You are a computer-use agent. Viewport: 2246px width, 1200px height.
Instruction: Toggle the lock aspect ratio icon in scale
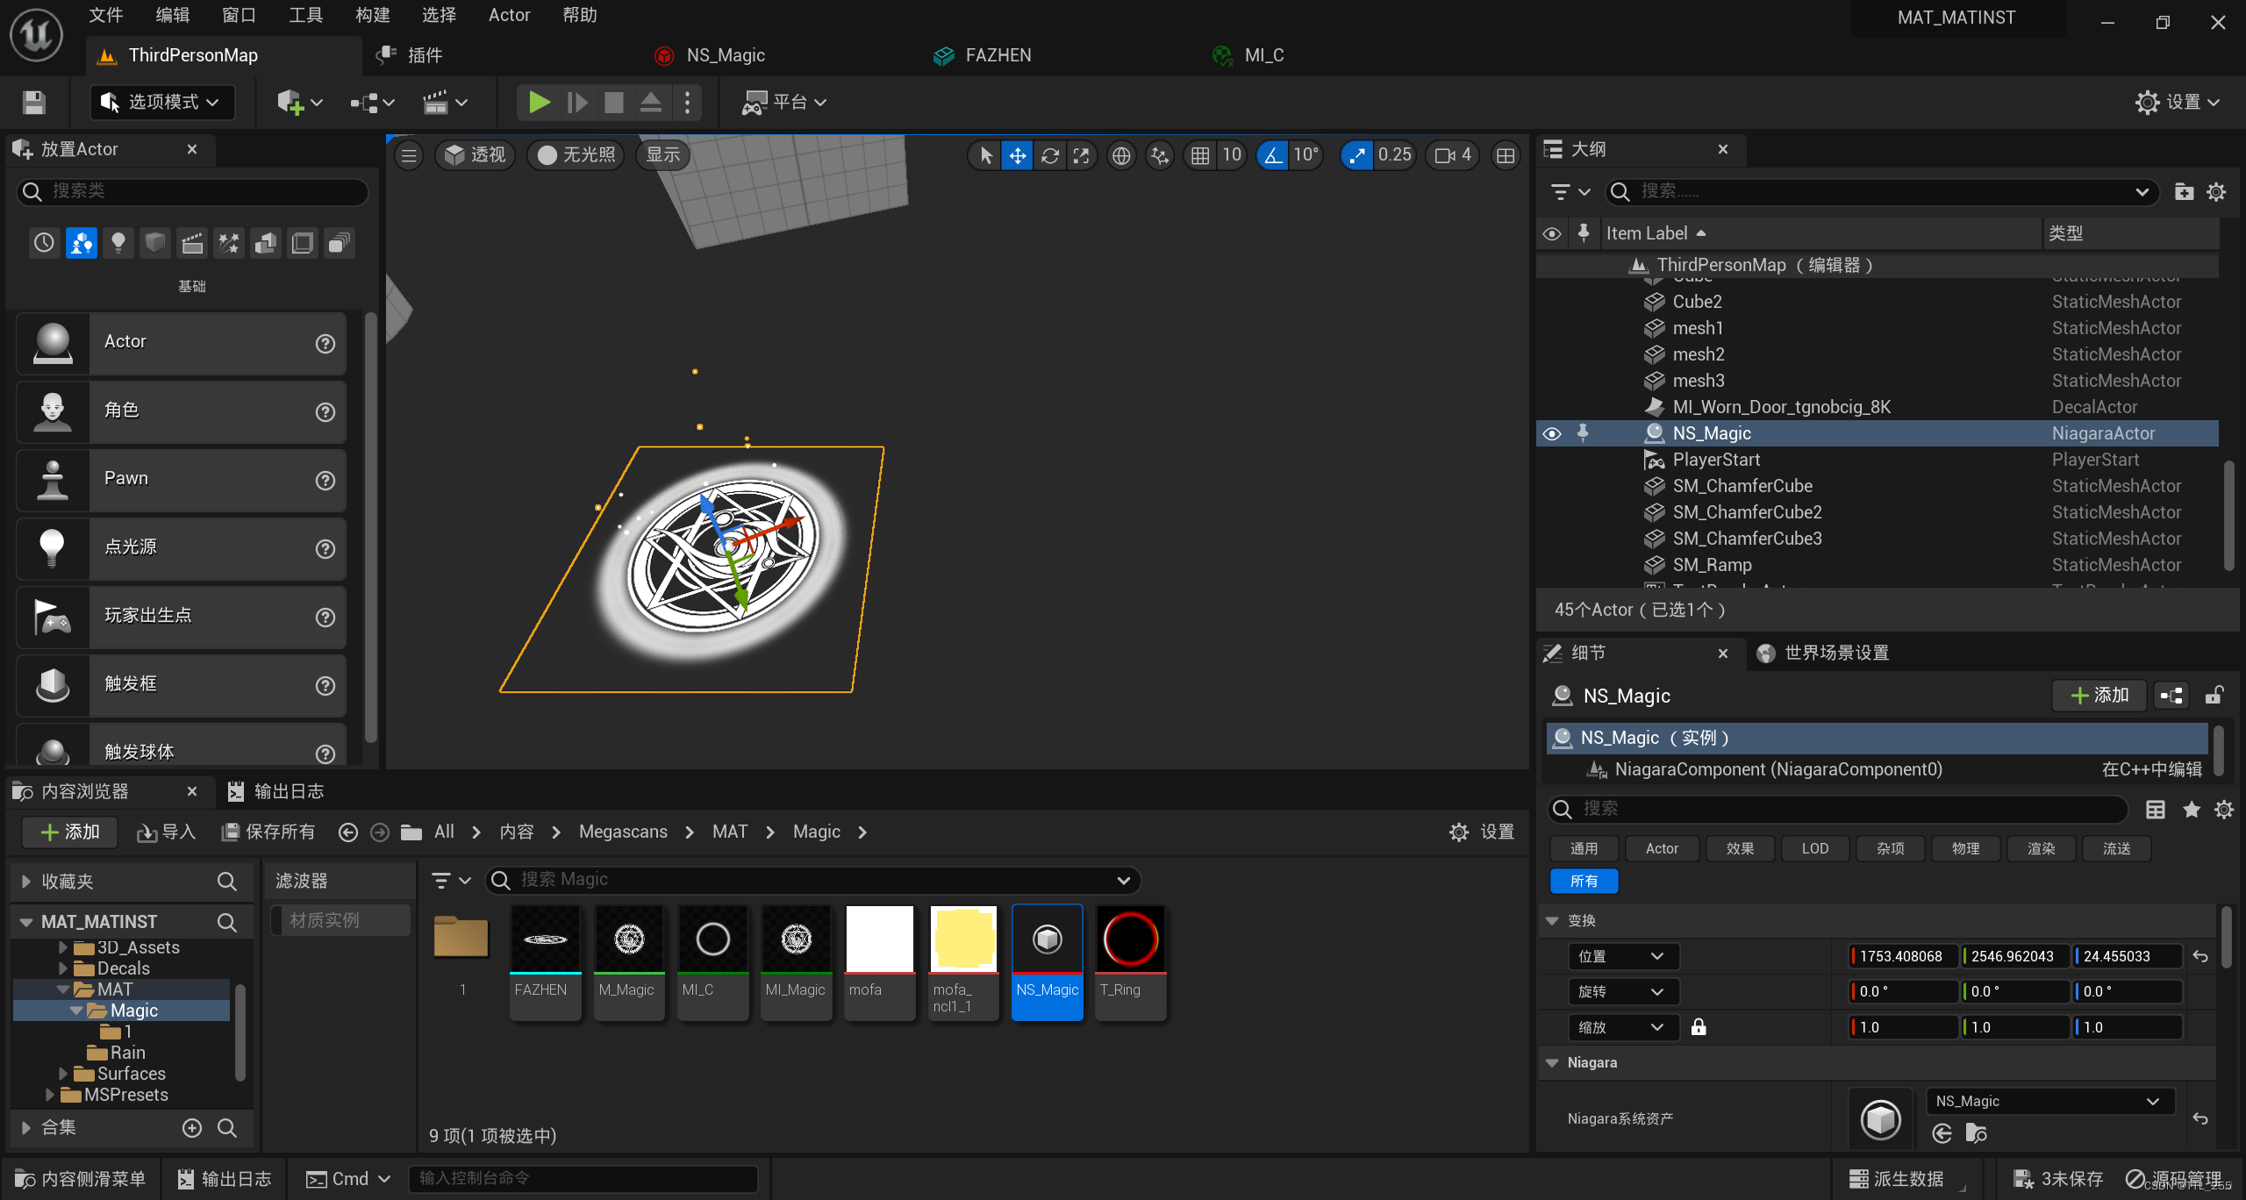coord(1697,1028)
